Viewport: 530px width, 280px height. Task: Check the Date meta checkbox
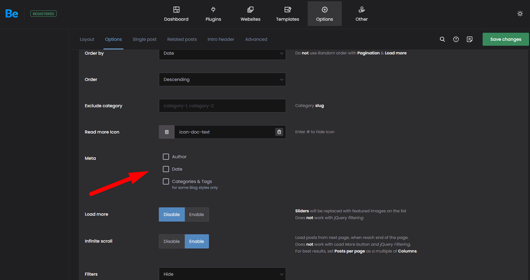point(166,169)
